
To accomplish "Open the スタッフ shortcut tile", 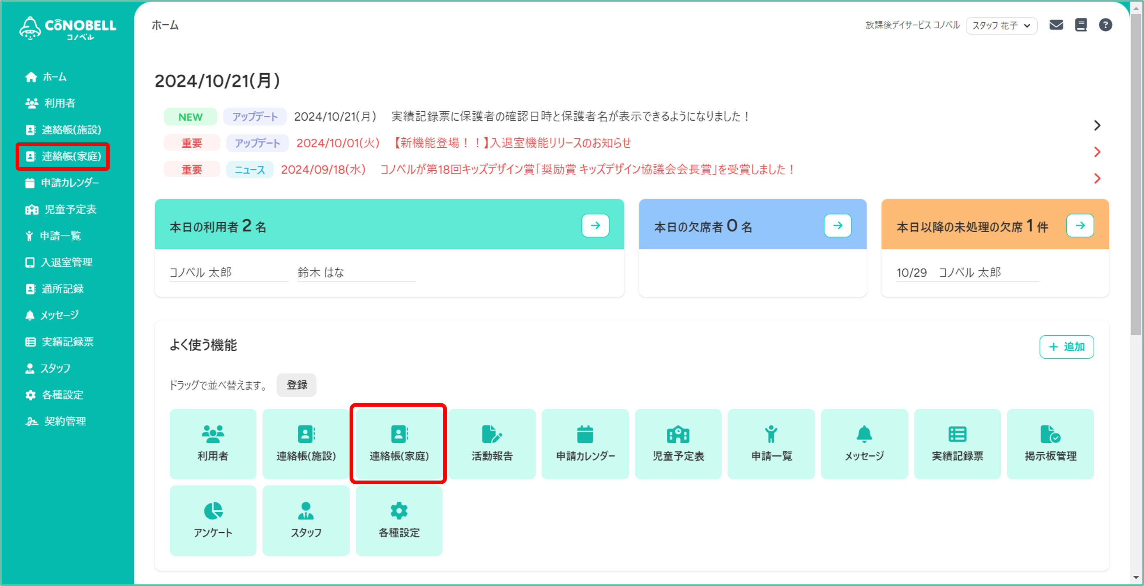I will pos(306,520).
